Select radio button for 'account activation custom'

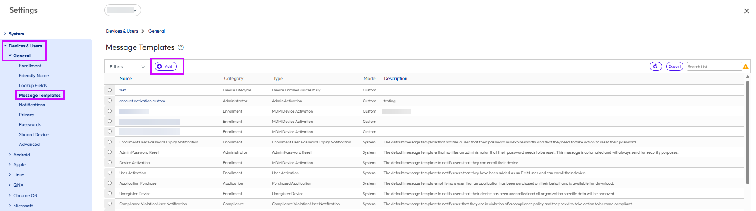tap(110, 101)
